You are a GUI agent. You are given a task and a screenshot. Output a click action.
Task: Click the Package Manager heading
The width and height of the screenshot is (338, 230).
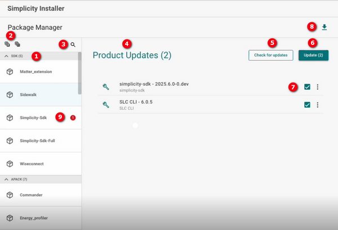[x=35, y=28]
